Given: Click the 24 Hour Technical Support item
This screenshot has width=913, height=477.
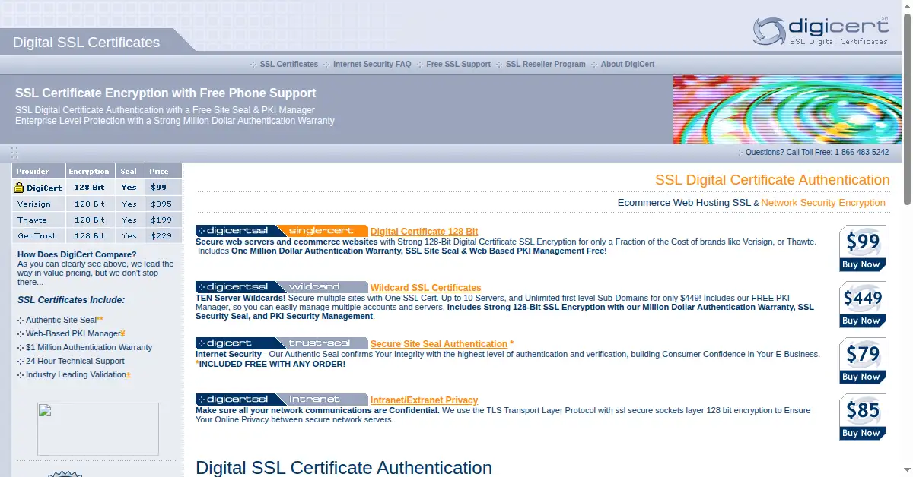Looking at the screenshot, I should (x=75, y=361).
